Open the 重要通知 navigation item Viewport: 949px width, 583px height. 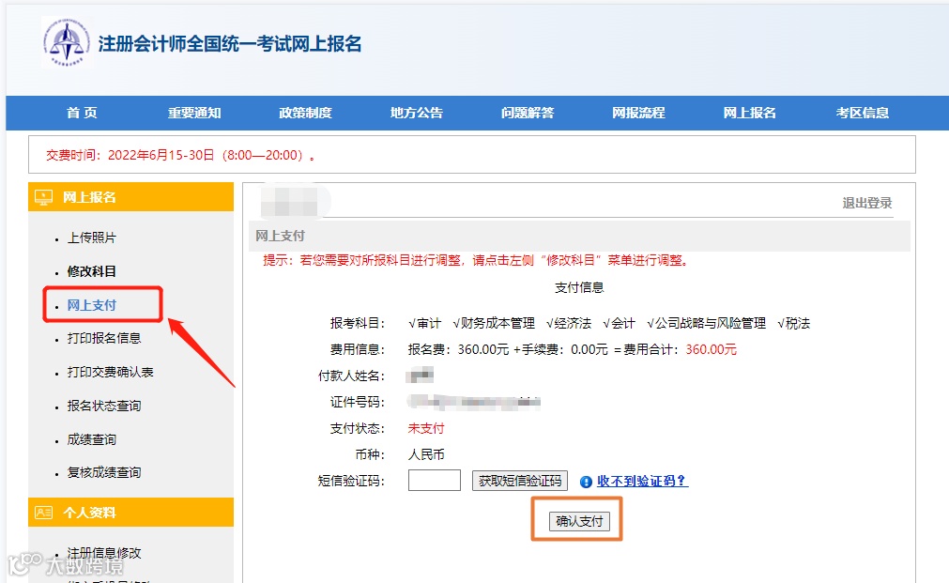pyautogui.click(x=194, y=113)
